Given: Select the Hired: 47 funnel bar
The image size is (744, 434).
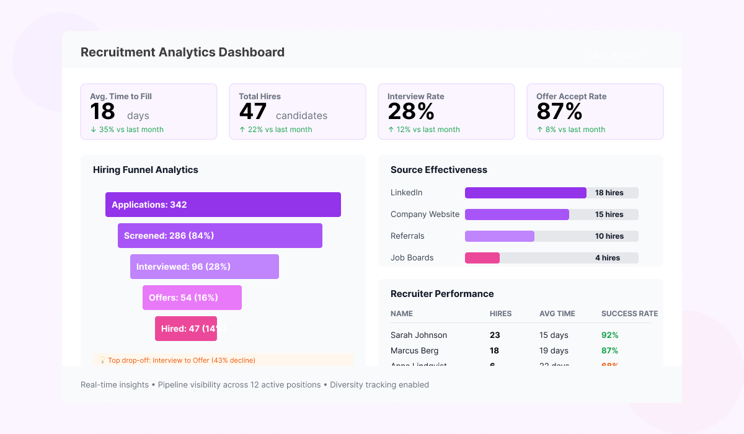Looking at the screenshot, I should click(x=186, y=329).
